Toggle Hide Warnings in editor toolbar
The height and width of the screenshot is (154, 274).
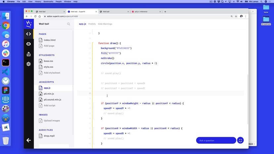105,24
